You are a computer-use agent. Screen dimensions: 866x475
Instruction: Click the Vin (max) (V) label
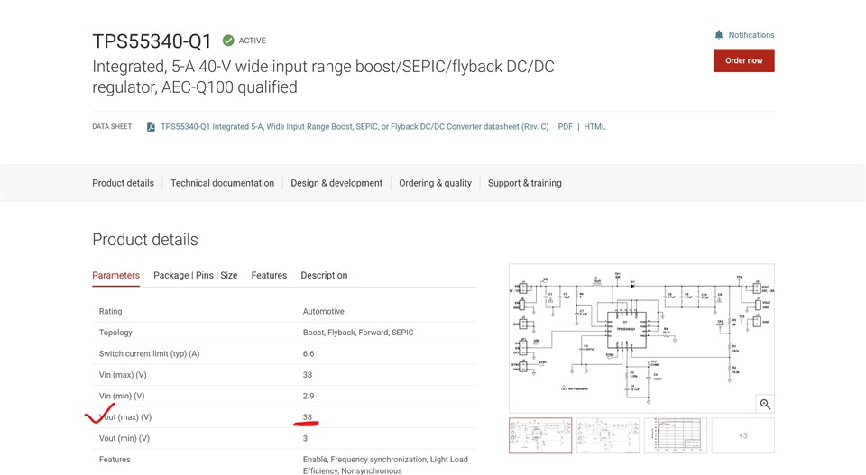pyautogui.click(x=123, y=375)
